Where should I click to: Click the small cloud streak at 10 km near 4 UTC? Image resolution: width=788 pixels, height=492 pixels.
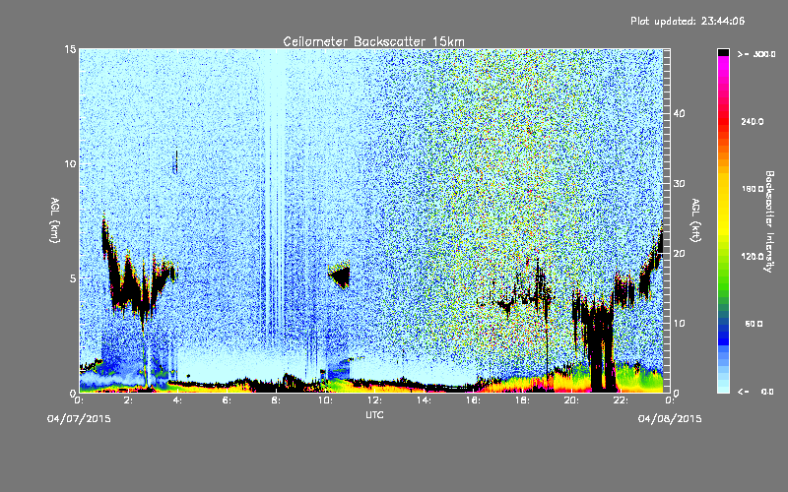tap(175, 161)
